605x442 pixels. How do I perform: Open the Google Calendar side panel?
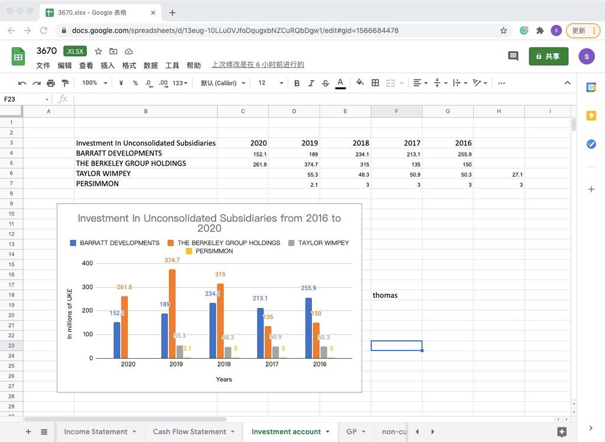591,87
